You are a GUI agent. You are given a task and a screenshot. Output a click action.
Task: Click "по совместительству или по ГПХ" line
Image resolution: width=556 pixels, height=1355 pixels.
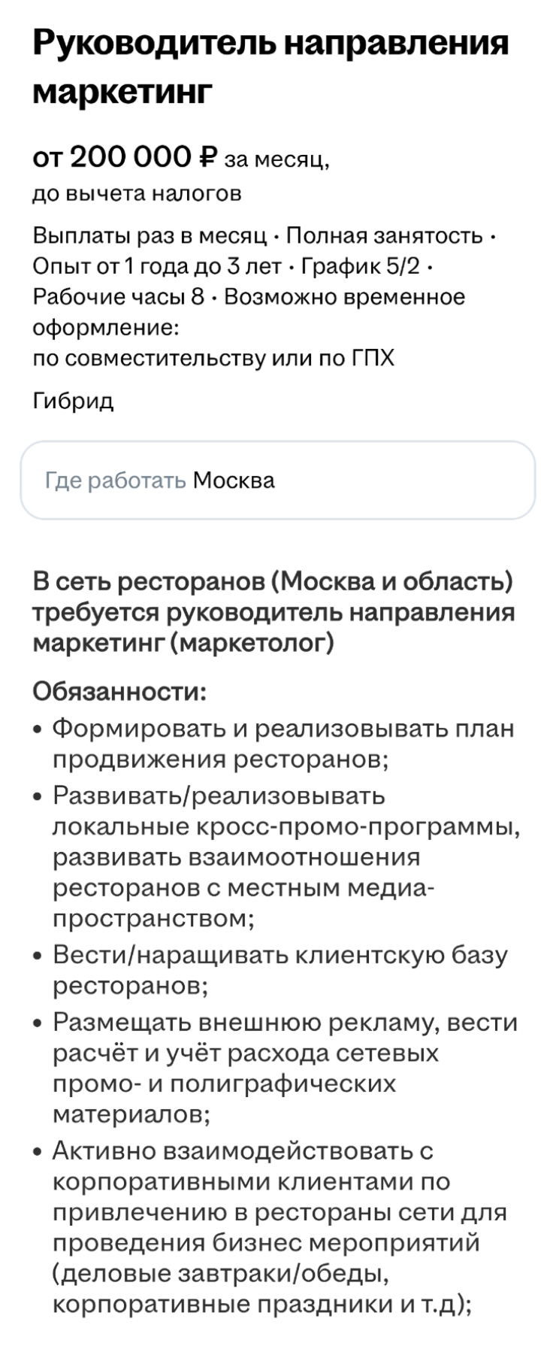click(x=213, y=358)
